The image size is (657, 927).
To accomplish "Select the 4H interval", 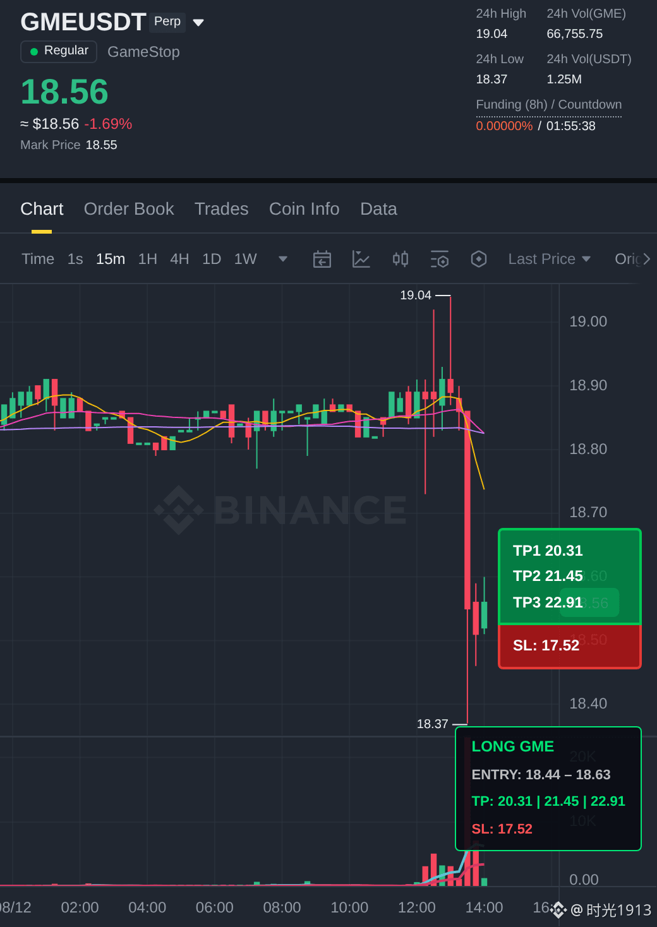I will point(179,259).
